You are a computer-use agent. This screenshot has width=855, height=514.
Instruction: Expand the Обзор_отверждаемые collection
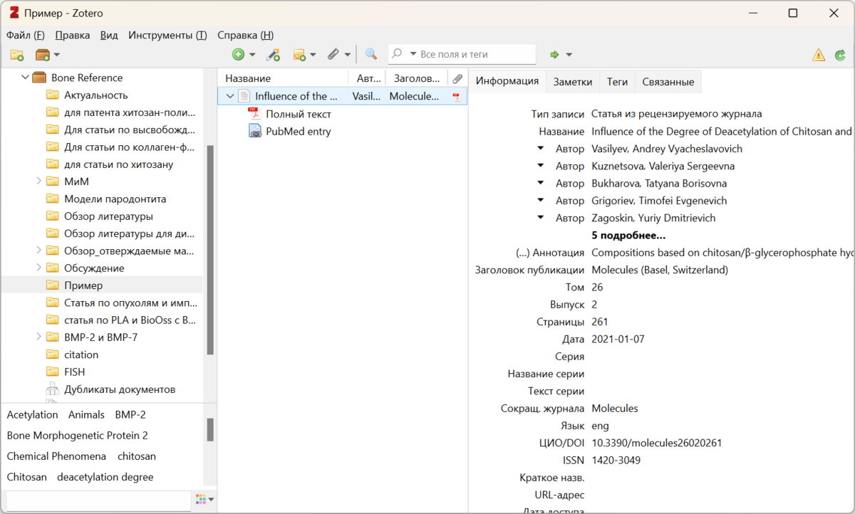[x=38, y=251]
